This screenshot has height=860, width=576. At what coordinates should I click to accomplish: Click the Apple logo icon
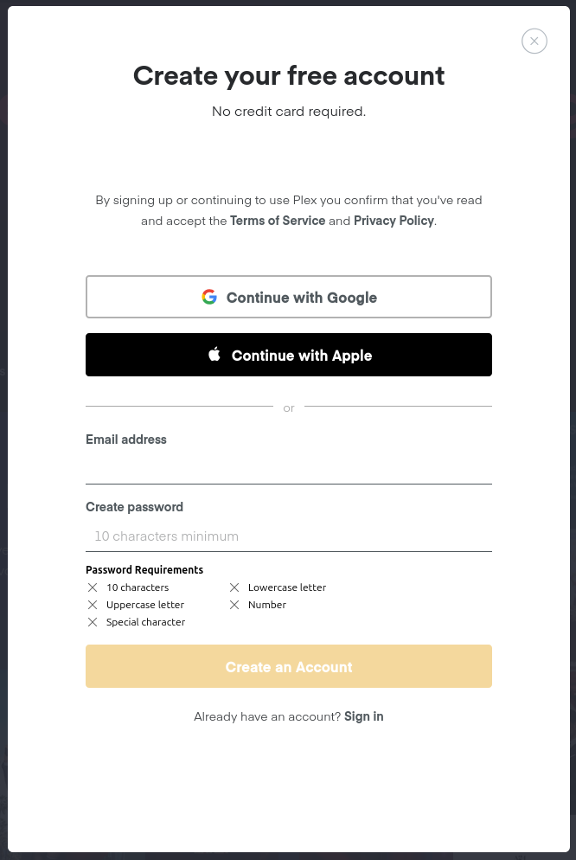pyautogui.click(x=214, y=355)
